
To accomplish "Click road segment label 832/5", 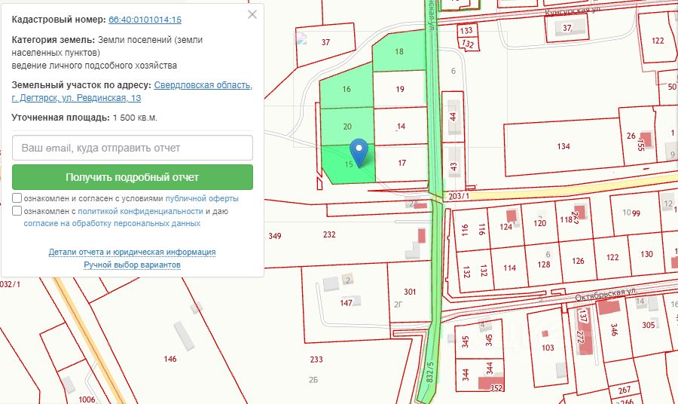I will point(429,372).
